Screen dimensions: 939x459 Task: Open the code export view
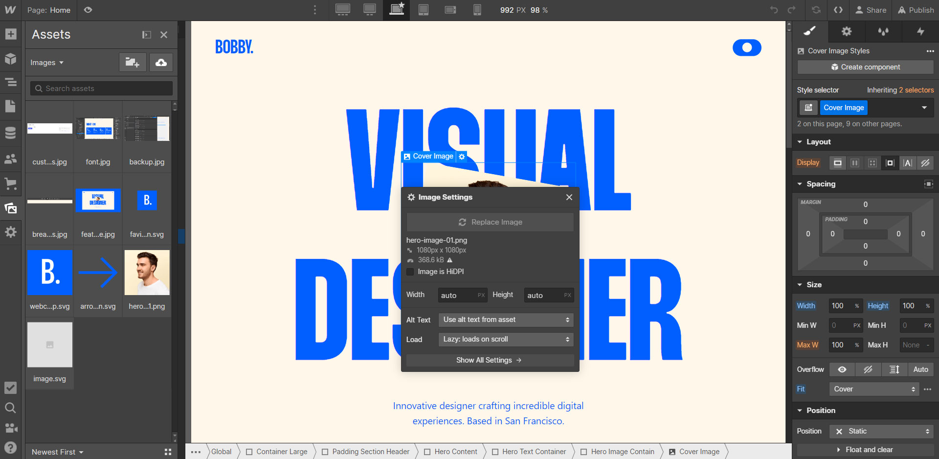(x=838, y=10)
